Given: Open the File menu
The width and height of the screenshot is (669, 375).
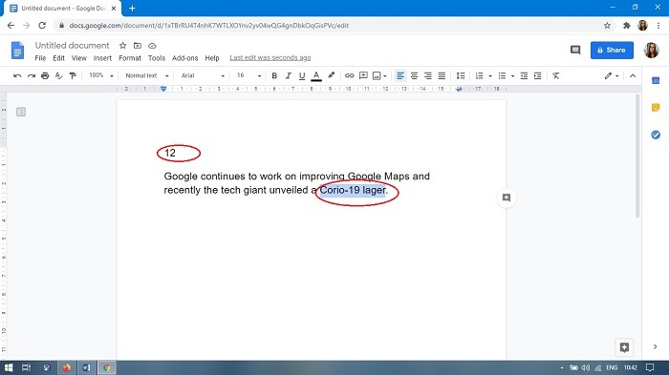Looking at the screenshot, I should pos(40,58).
